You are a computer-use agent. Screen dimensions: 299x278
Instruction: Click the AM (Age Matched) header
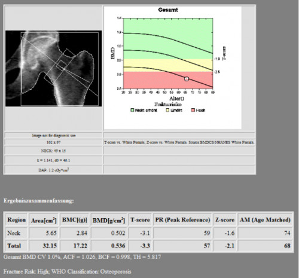(x=265, y=219)
